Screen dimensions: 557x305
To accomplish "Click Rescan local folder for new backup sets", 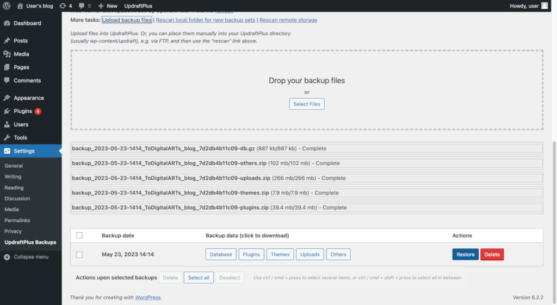I will coord(205,20).
